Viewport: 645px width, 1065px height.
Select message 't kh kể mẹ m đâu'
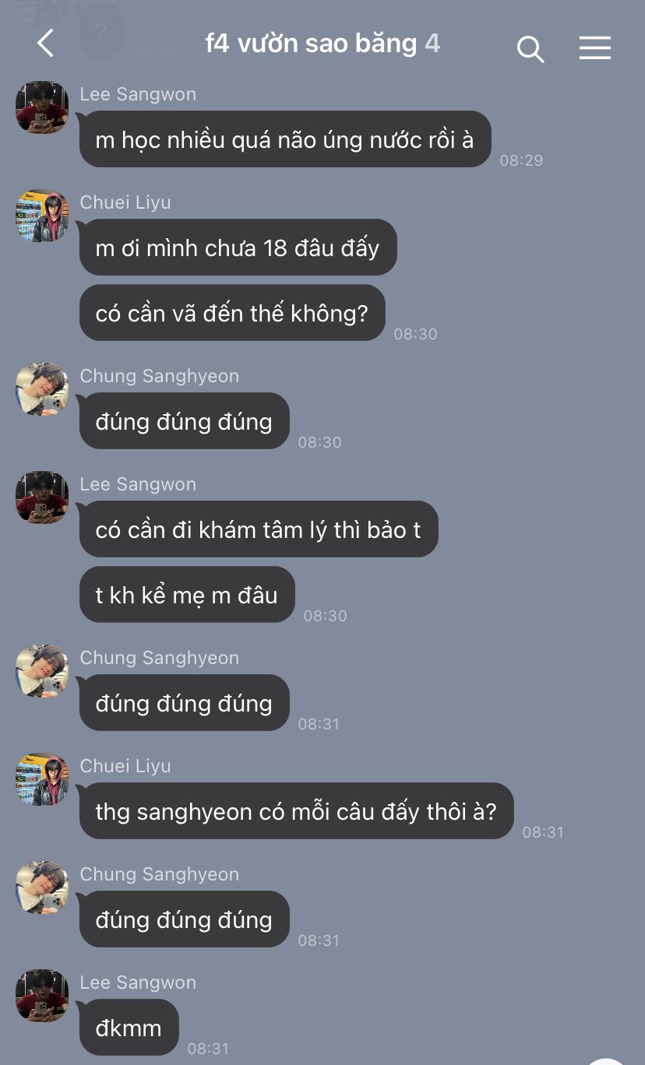coord(187,595)
